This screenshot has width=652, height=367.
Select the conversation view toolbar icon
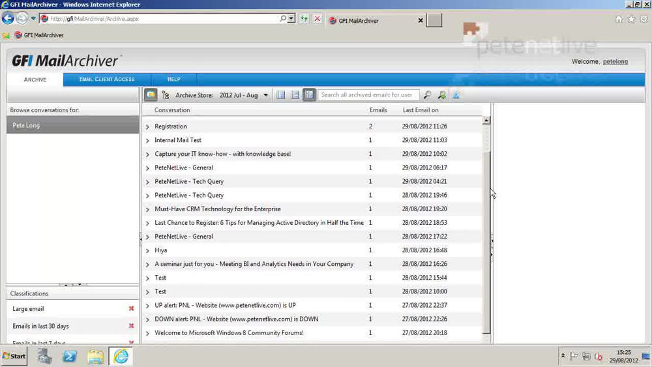coord(151,95)
